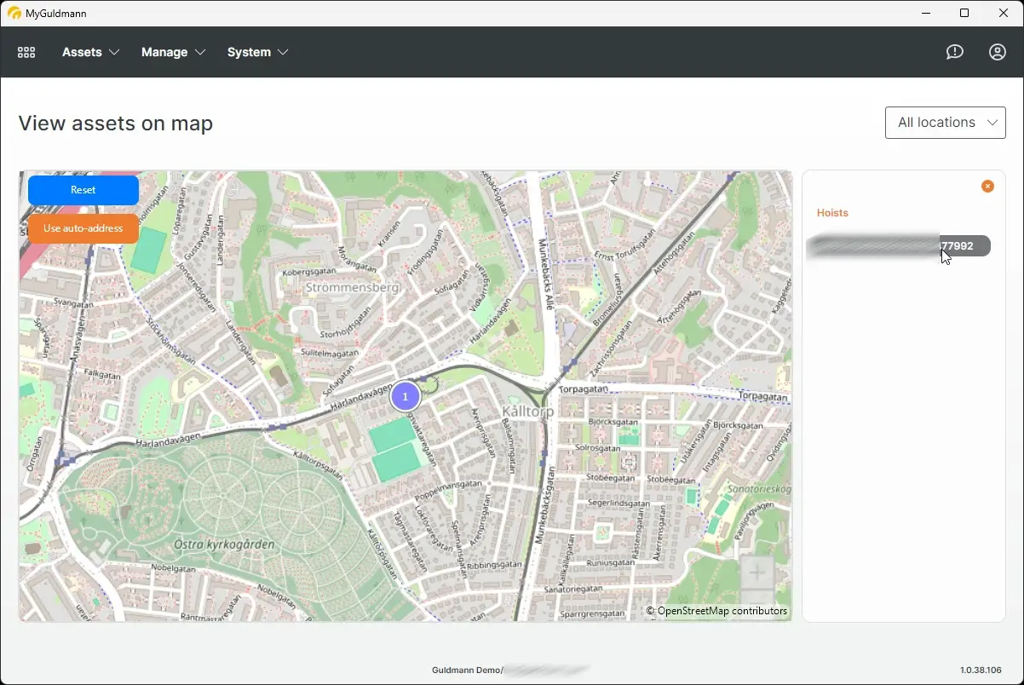Click the Reset button on the map
1024x685 pixels.
coord(83,189)
